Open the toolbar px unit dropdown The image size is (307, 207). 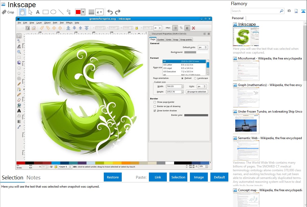tap(157, 28)
